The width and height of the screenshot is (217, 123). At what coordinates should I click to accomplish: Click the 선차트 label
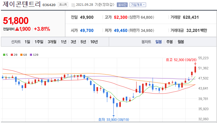pos(16,42)
